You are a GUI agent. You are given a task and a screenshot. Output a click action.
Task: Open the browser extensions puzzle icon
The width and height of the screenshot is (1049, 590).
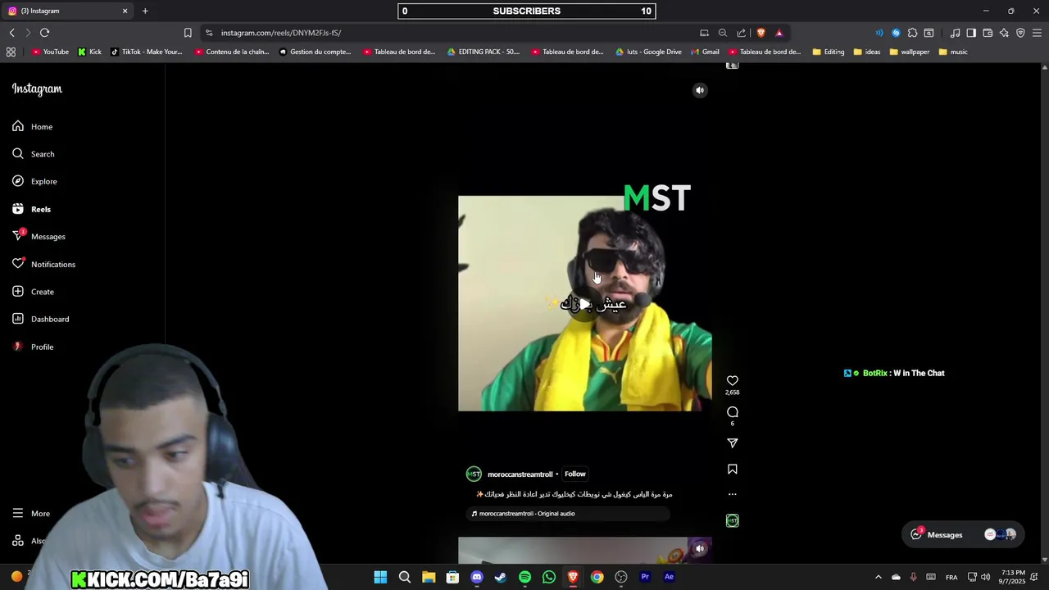(912, 33)
